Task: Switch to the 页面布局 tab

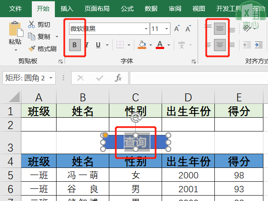Action: click(x=97, y=8)
